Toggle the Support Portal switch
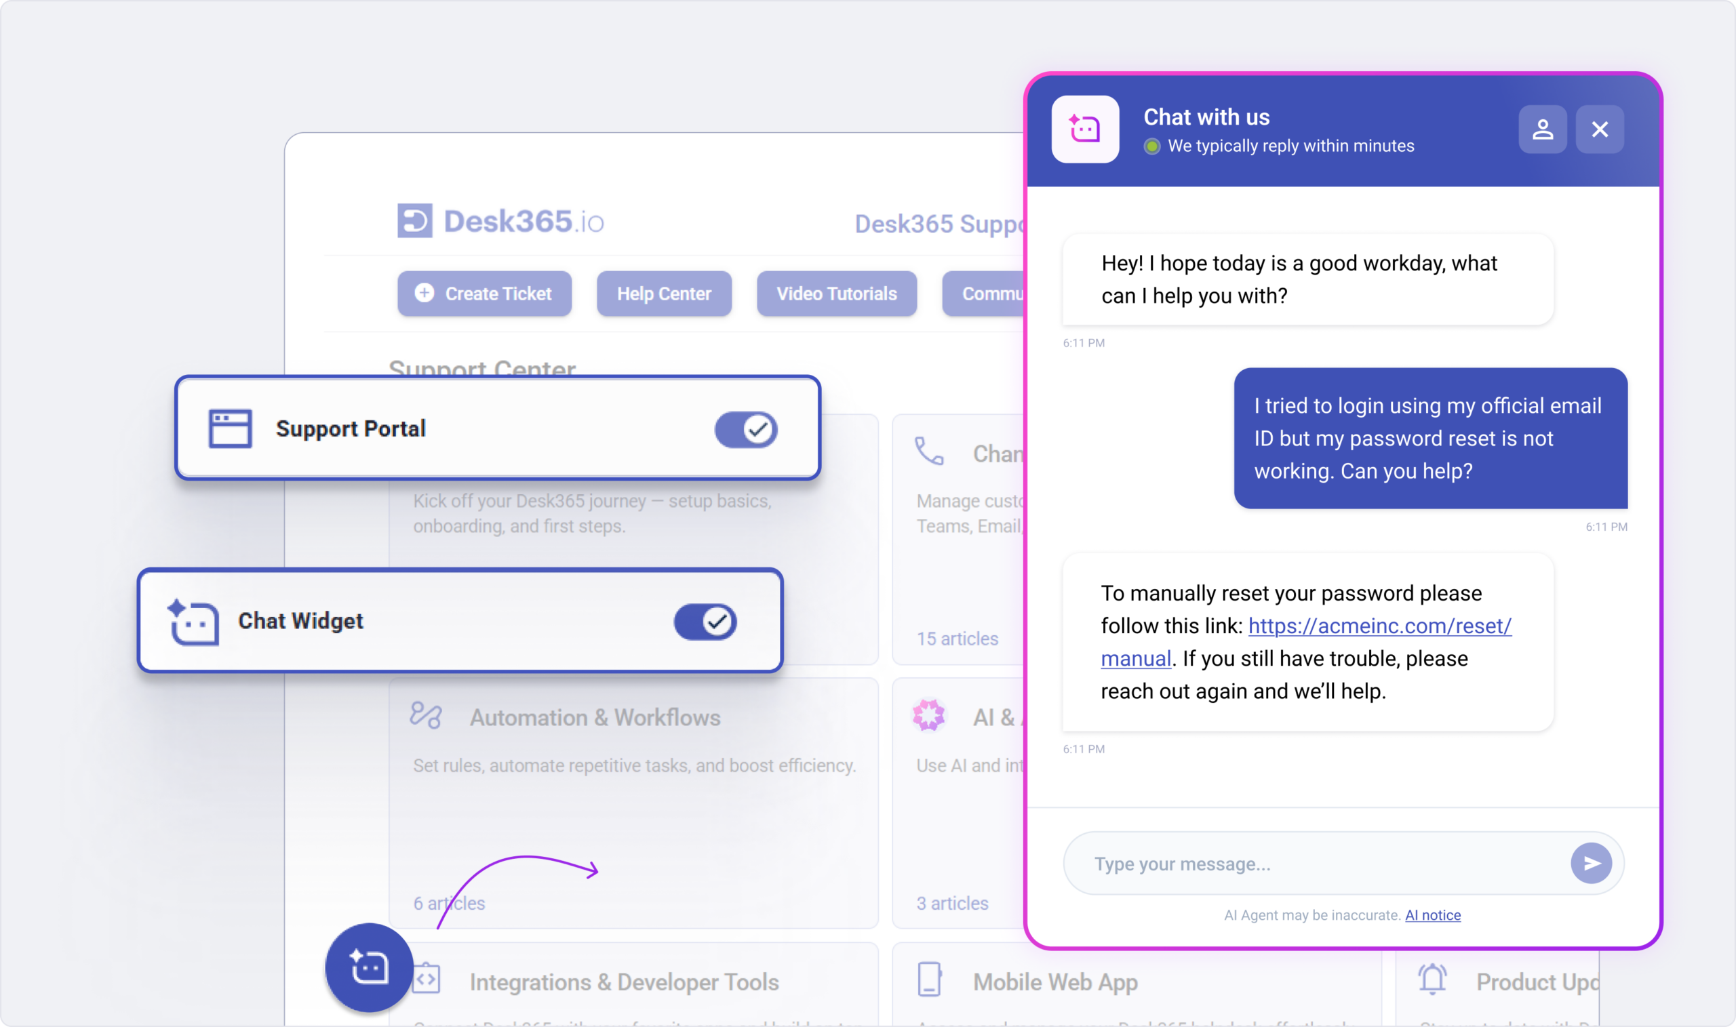Viewport: 1736px width, 1027px height. pyautogui.click(x=746, y=429)
